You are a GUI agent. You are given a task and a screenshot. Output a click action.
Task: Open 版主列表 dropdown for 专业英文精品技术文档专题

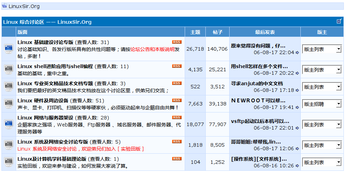coord(322,87)
